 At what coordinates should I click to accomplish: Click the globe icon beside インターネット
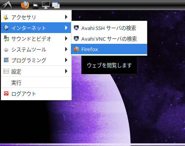pos(6,28)
